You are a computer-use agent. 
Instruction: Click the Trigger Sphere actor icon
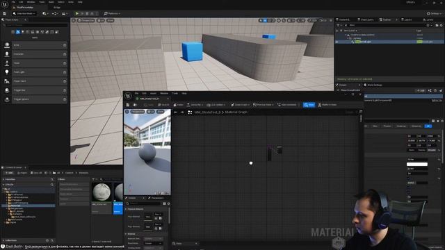(x=7, y=99)
